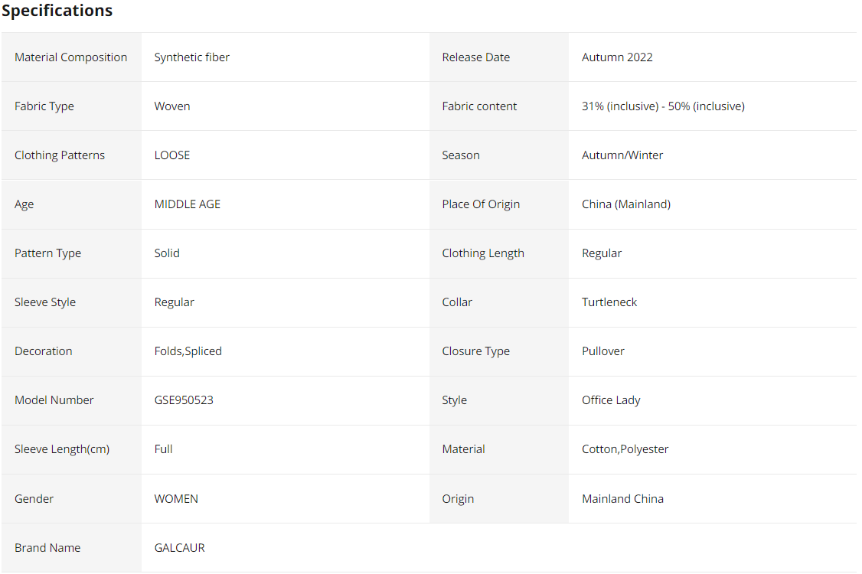Click the WOMEN gender value
Viewport: 862px width, 574px height.
coord(176,499)
